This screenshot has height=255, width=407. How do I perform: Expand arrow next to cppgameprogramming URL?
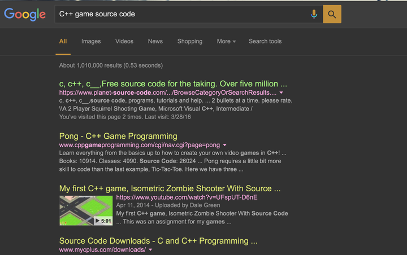pyautogui.click(x=225, y=146)
